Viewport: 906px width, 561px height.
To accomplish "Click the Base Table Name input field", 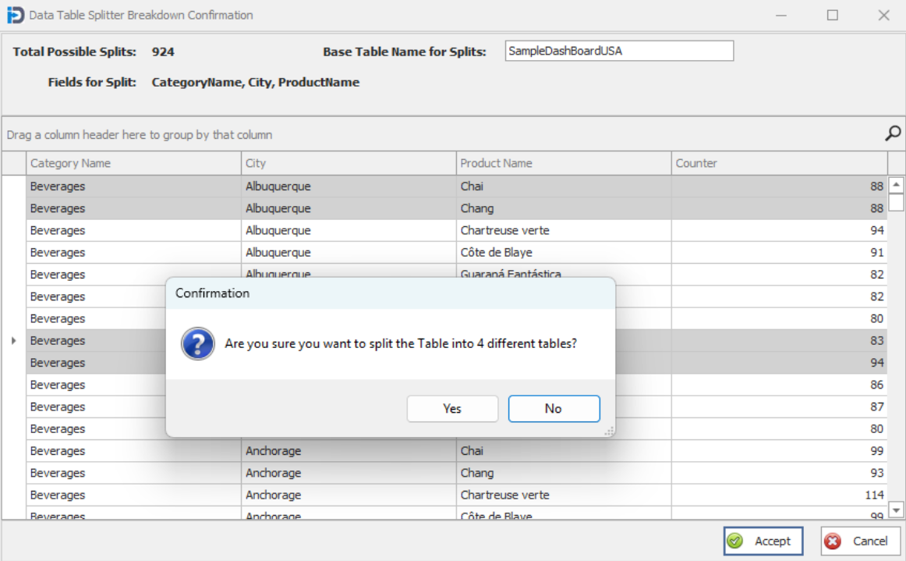I will tap(618, 51).
